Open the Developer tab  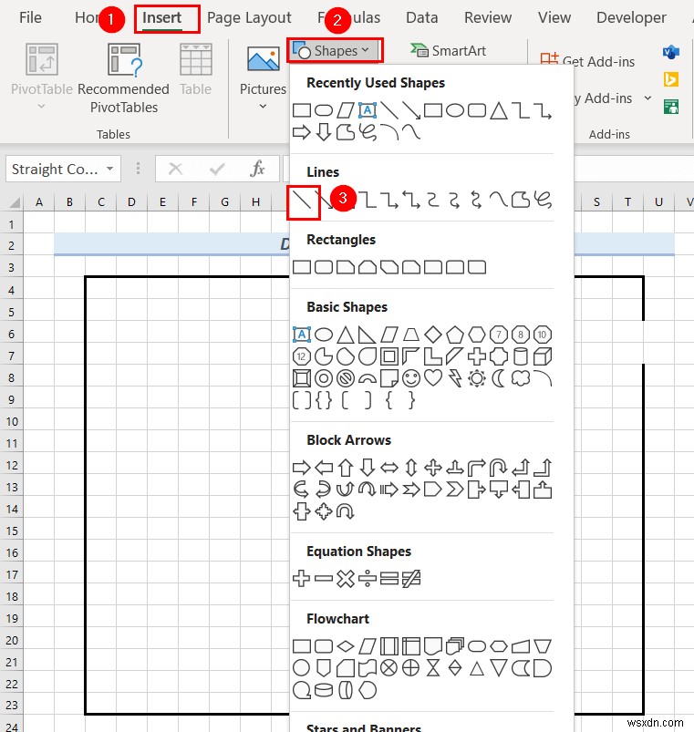click(x=631, y=17)
